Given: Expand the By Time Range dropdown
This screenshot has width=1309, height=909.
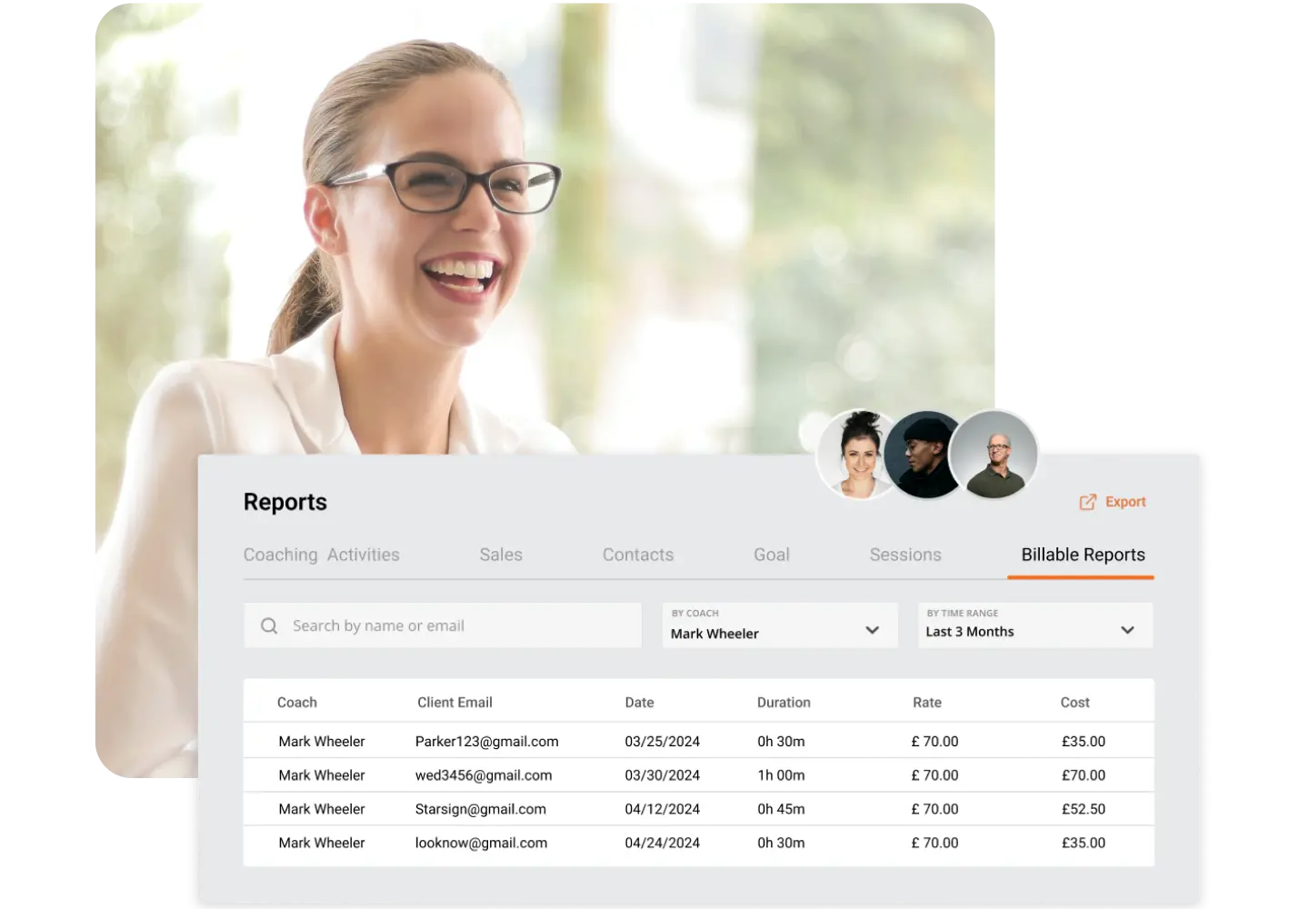Looking at the screenshot, I should [1035, 625].
